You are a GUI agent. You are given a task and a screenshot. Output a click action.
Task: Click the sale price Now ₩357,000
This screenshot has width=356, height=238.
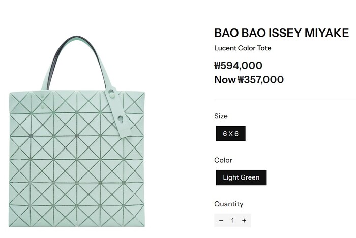[249, 80]
